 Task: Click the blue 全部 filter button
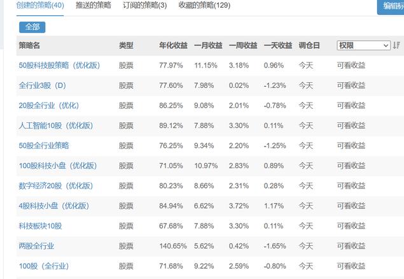coord(32,27)
